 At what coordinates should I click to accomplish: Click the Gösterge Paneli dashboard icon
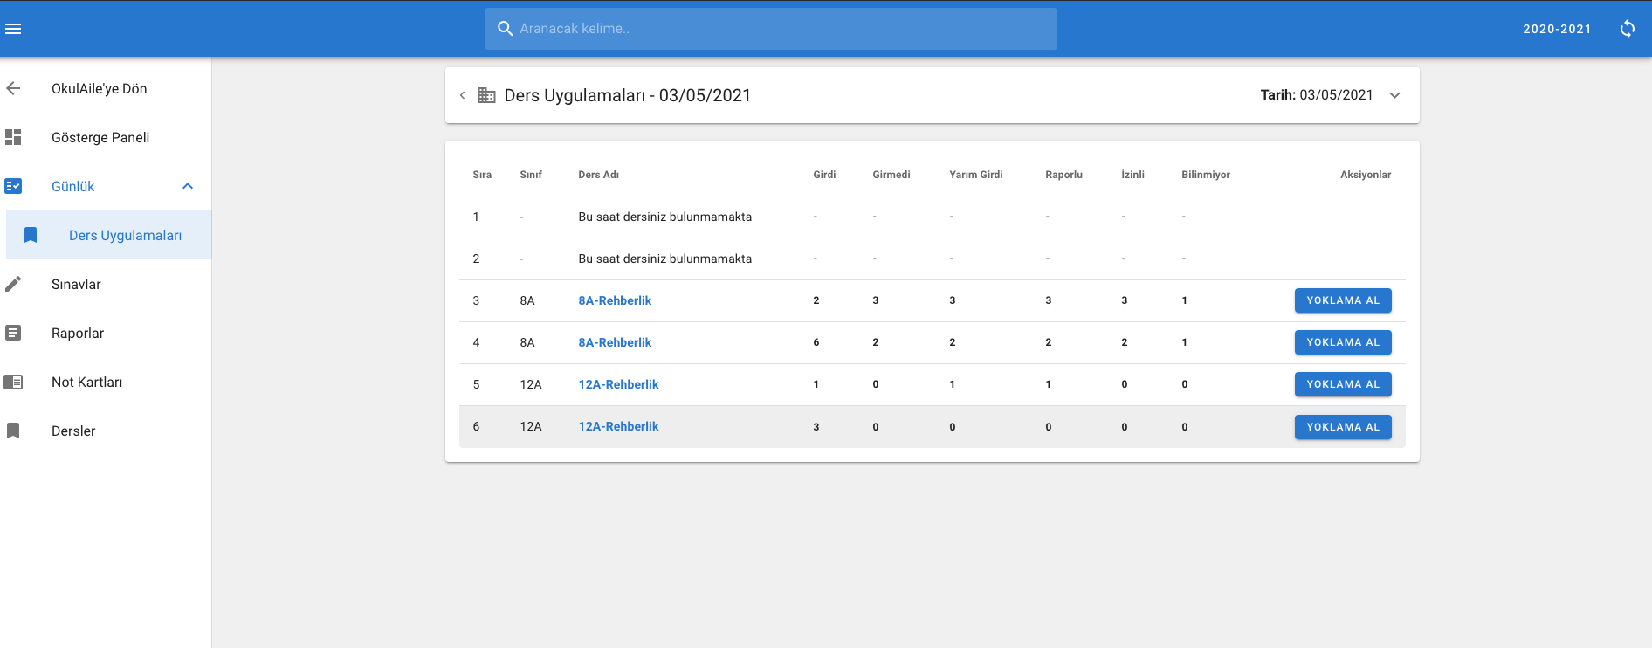[13, 137]
